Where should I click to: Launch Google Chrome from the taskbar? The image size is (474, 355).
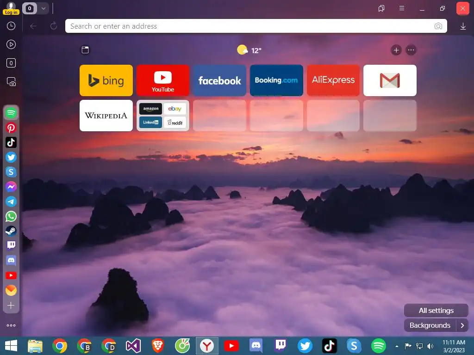pos(60,346)
